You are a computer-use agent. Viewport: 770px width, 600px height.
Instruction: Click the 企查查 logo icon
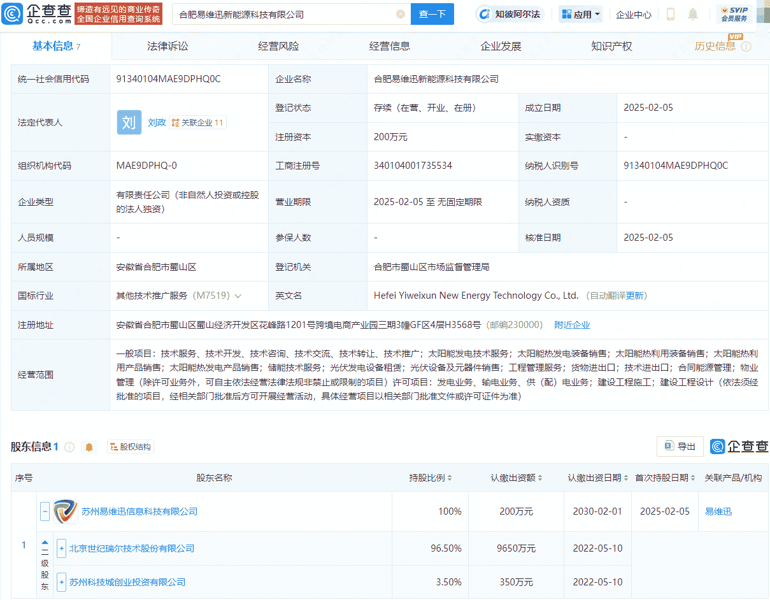pos(10,13)
